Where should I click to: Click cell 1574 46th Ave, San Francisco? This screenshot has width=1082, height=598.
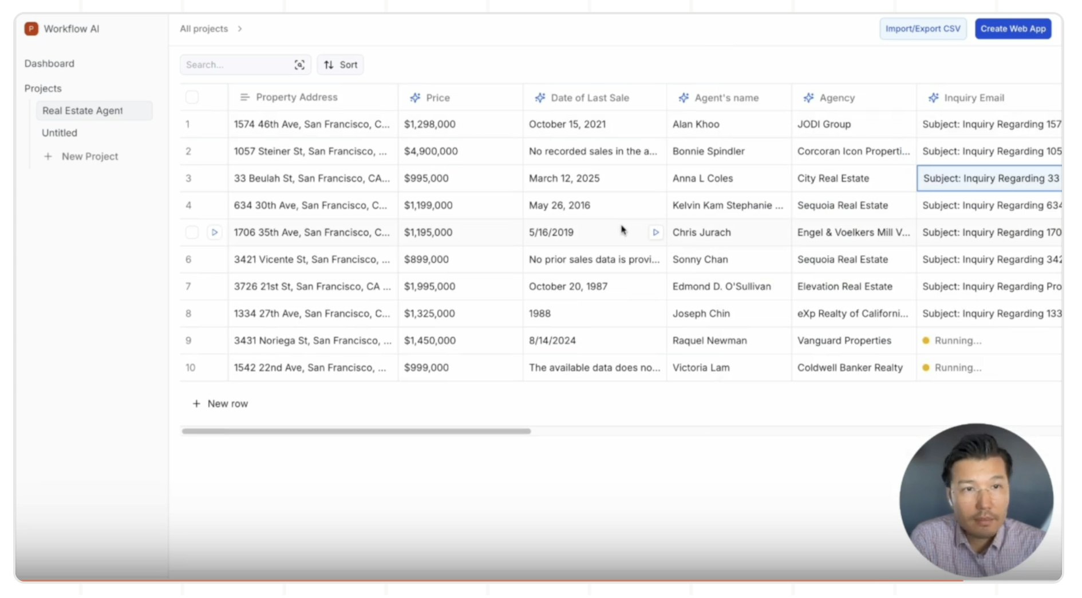[x=313, y=124]
